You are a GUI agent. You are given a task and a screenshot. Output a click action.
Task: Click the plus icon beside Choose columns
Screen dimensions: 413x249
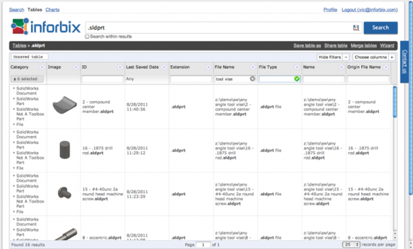coord(392,57)
